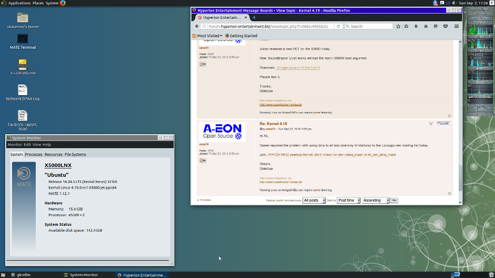Reload the forum page in Firefox
The width and height of the screenshot is (495, 278).
pyautogui.click(x=338, y=27)
